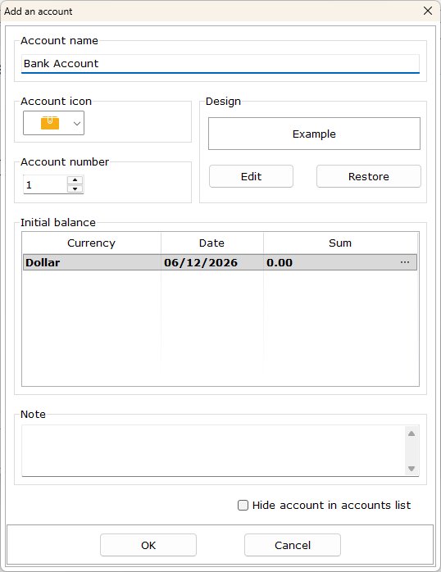Confirm with the OK button

pos(148,546)
